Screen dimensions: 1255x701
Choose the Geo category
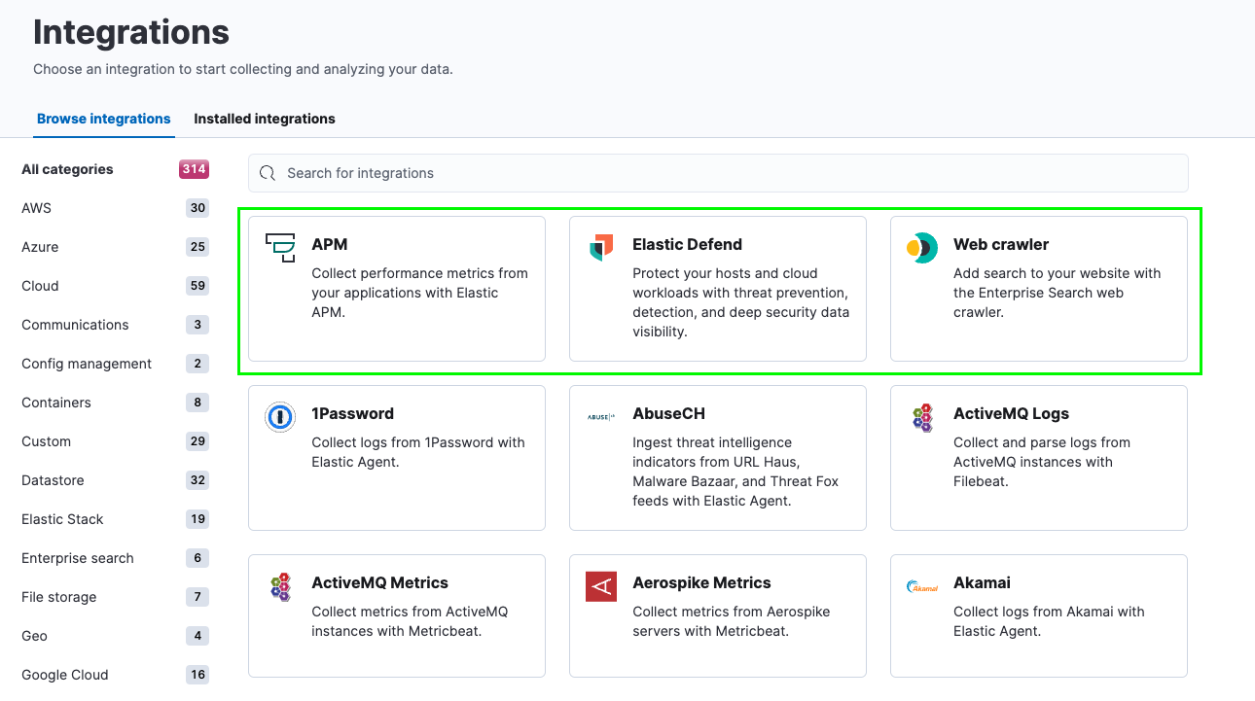(34, 636)
